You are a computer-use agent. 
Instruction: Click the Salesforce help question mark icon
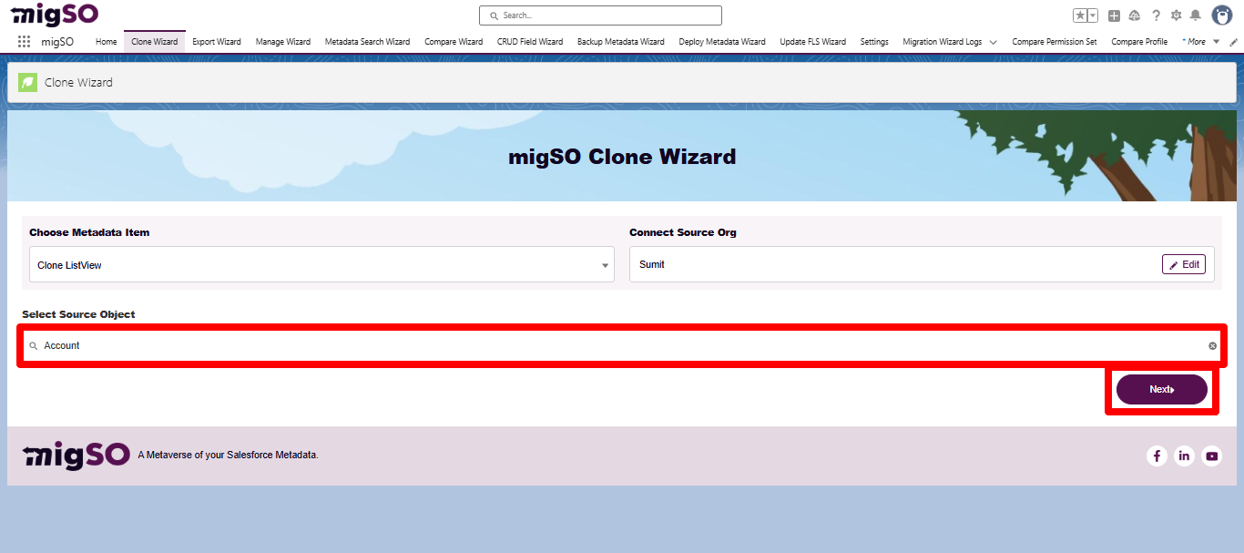[1155, 15]
